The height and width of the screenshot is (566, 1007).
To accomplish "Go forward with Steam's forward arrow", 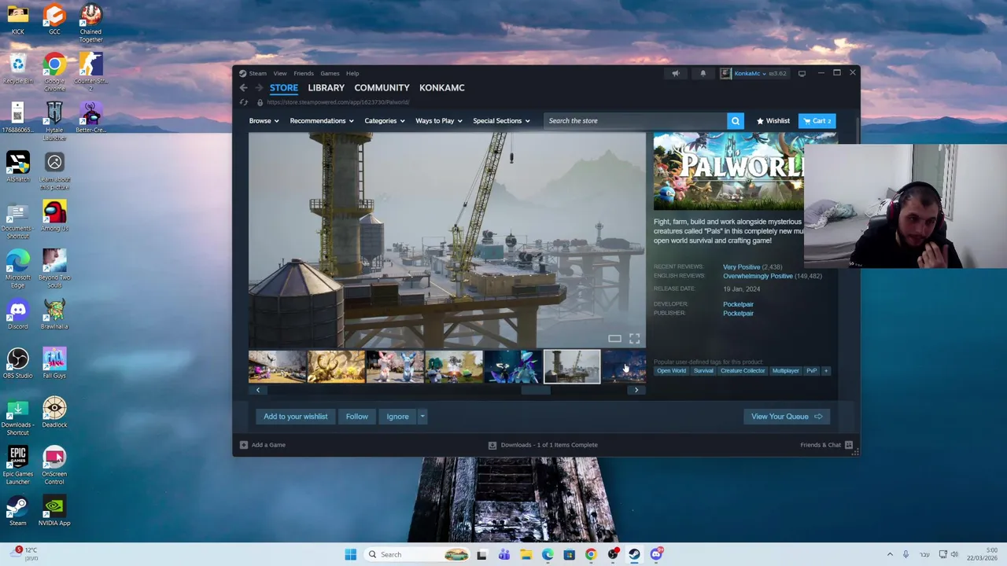I will click(x=258, y=88).
